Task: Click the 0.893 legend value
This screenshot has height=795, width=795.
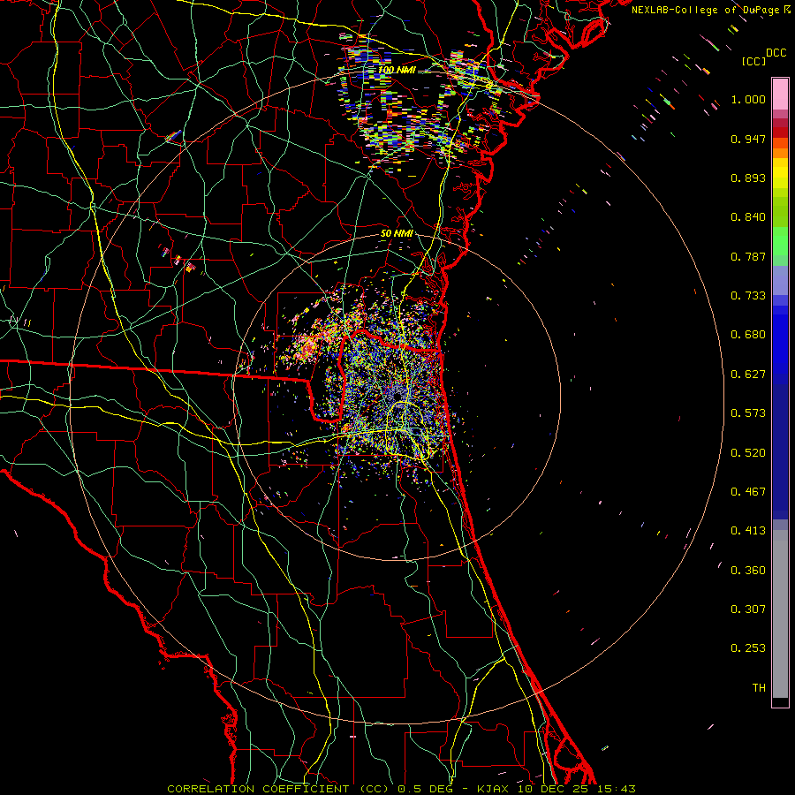Action: click(748, 178)
